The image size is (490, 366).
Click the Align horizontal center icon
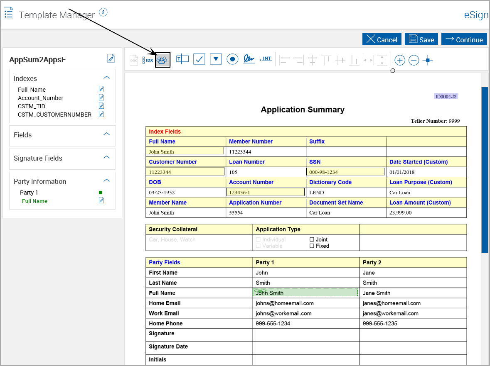tap(312, 60)
